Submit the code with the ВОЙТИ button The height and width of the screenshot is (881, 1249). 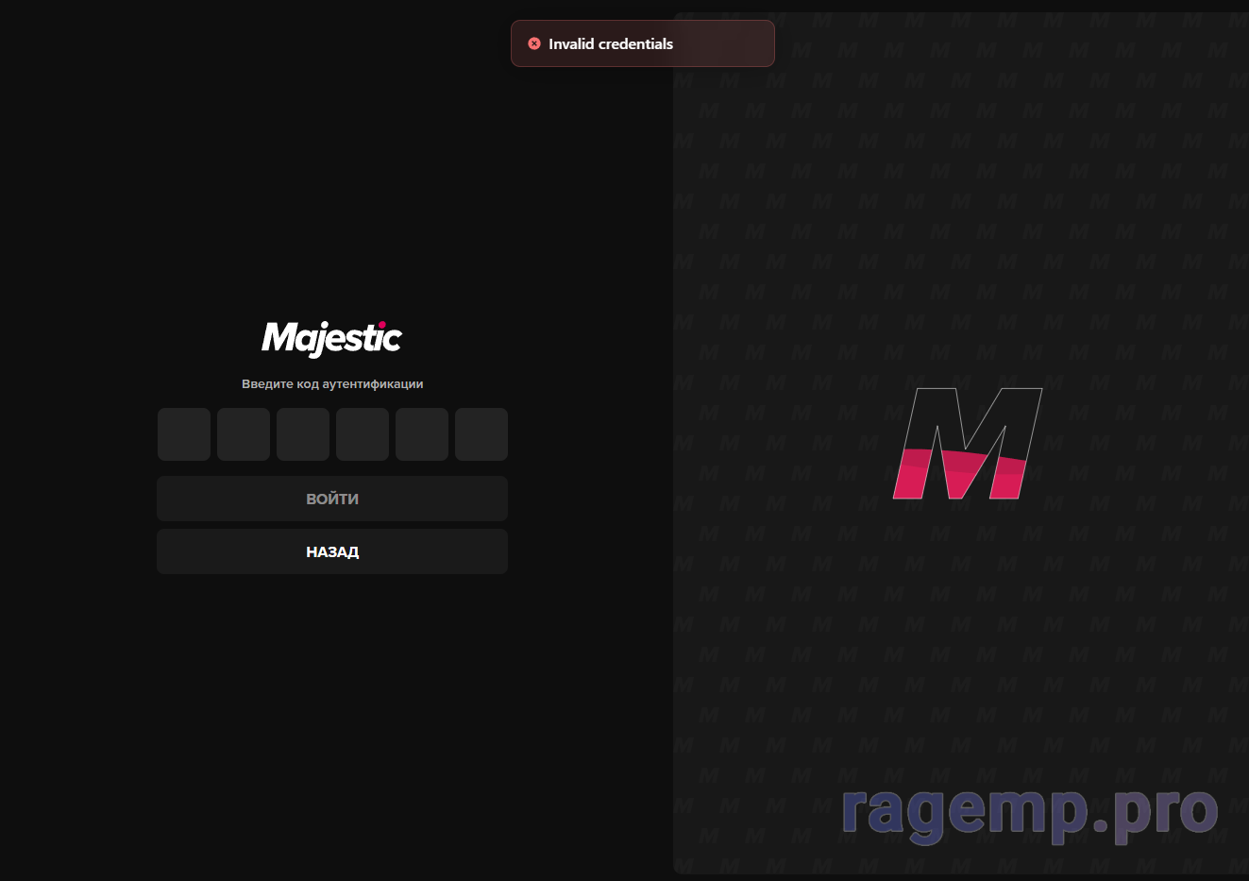coord(332,499)
